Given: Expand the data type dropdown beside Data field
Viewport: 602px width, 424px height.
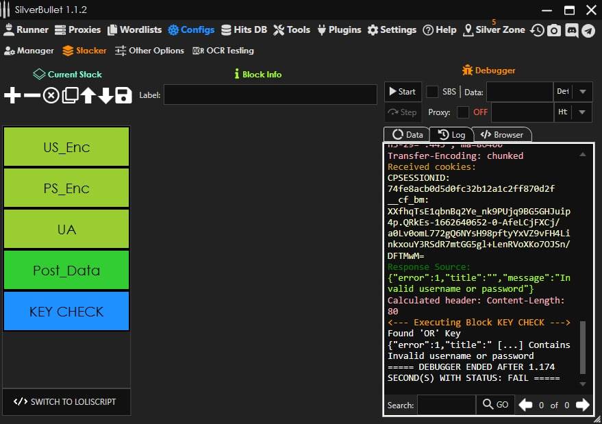Looking at the screenshot, I should (582, 92).
